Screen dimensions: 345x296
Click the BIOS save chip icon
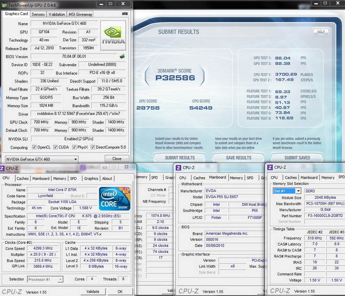coord(122,57)
